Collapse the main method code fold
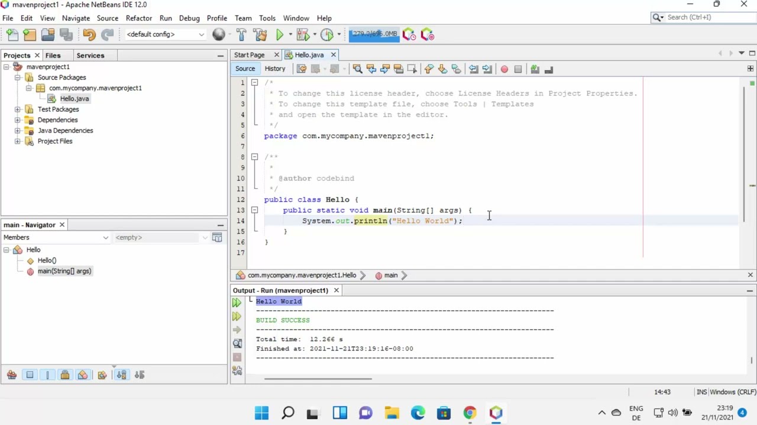 tap(254, 210)
